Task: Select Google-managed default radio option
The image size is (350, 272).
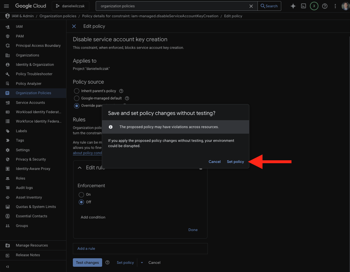Action: (x=77, y=98)
